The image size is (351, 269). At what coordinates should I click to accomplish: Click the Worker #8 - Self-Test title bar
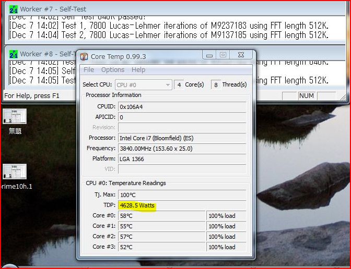coord(40,54)
